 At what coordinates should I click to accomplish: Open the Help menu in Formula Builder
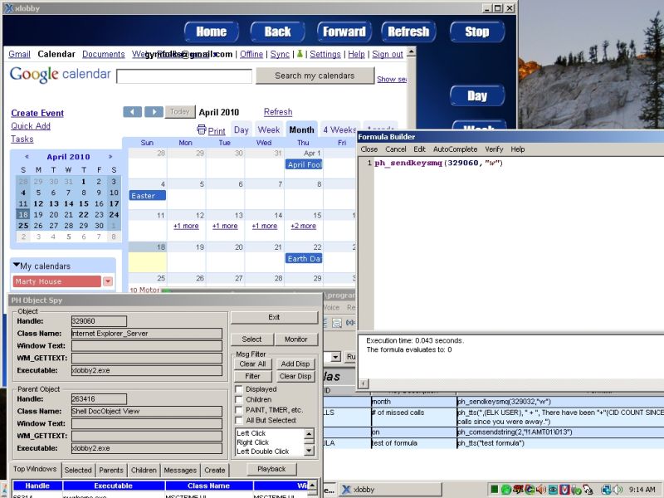(517, 149)
